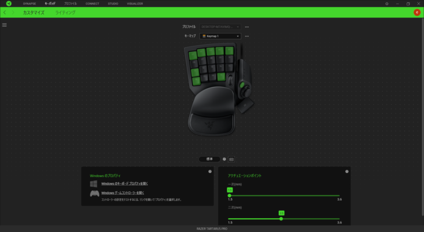Click the アクチュエーションポイント heading

pos(244,176)
